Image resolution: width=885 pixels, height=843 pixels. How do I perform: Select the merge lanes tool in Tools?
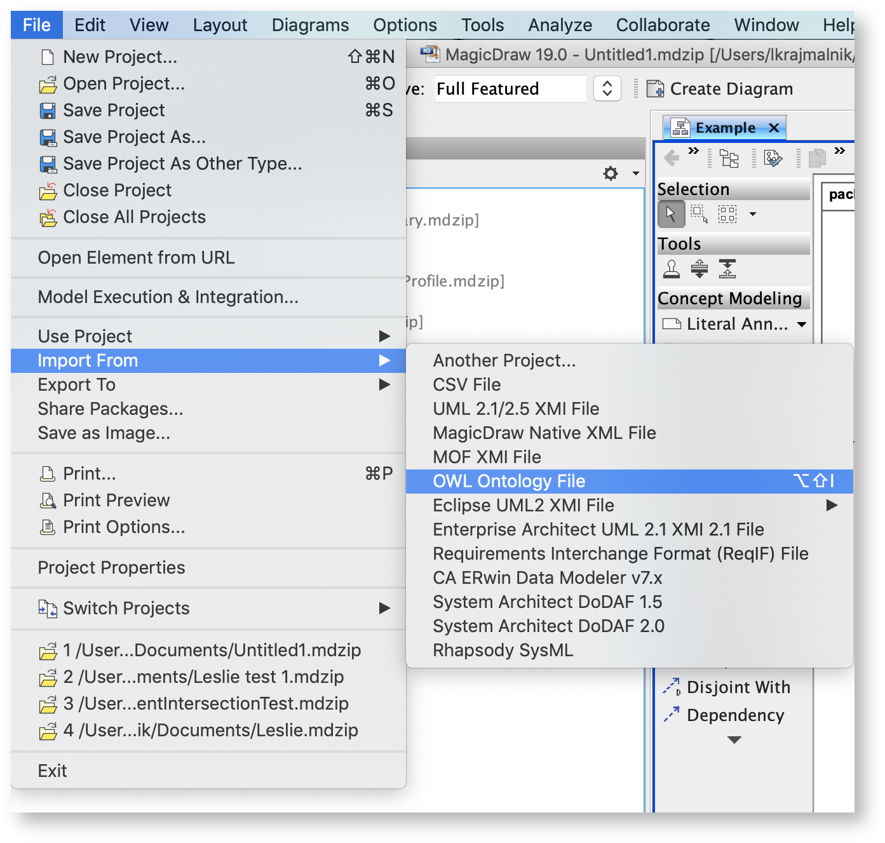click(727, 269)
